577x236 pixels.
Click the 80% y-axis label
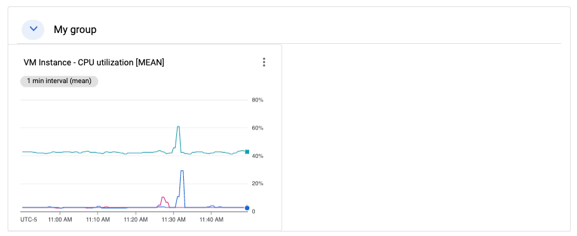click(257, 100)
